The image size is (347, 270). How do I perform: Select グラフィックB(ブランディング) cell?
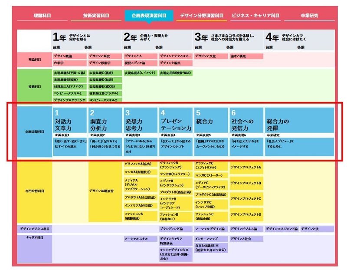pos(176,165)
